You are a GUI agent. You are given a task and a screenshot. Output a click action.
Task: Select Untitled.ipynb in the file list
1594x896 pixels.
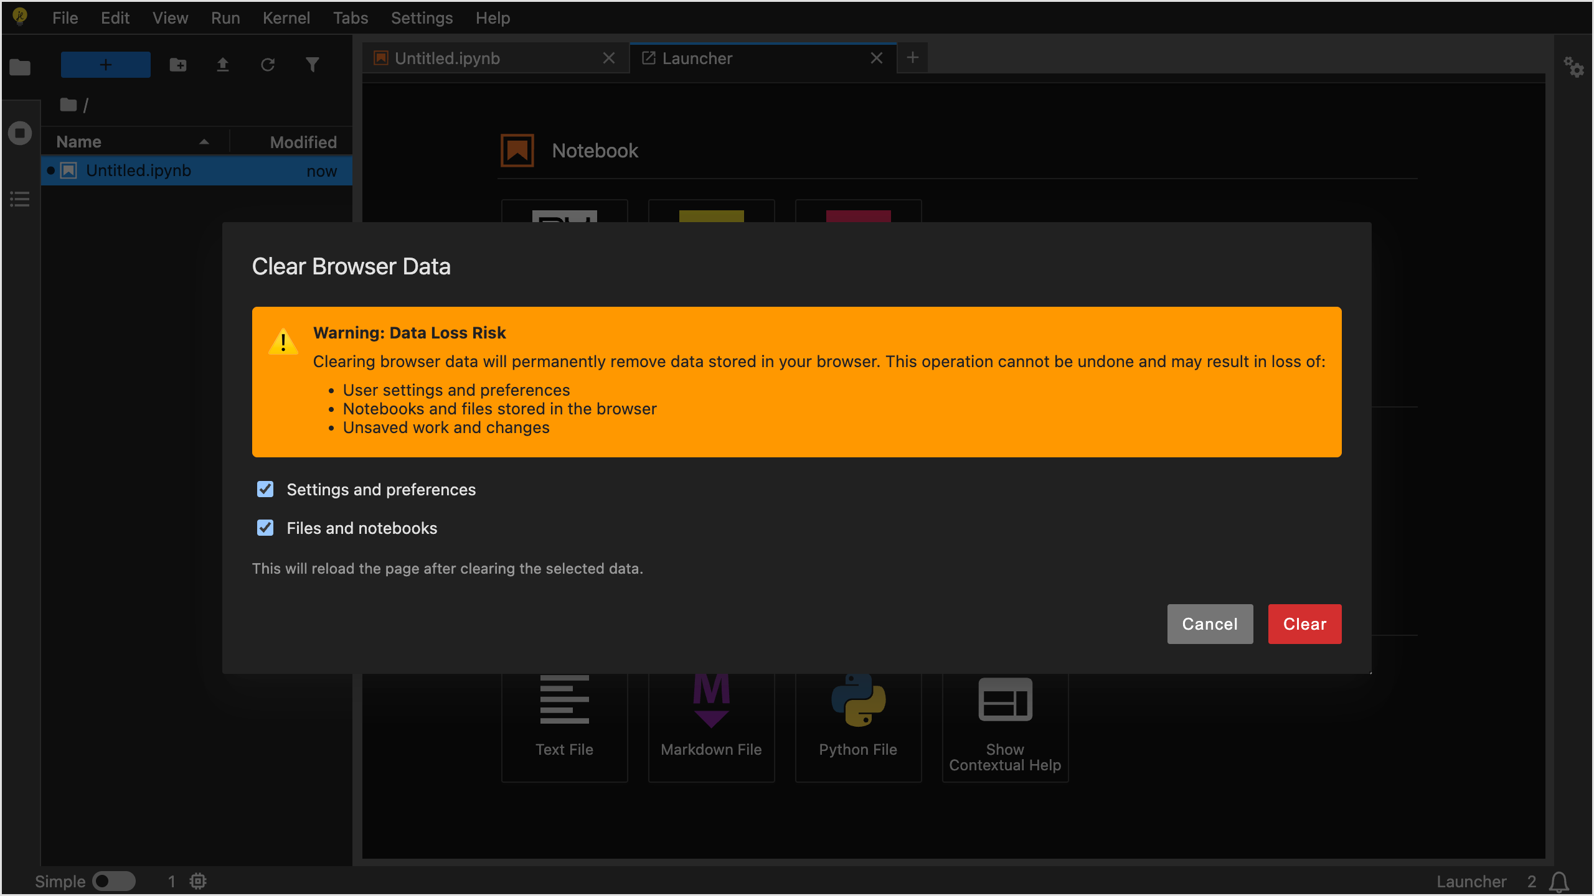pyautogui.click(x=138, y=170)
